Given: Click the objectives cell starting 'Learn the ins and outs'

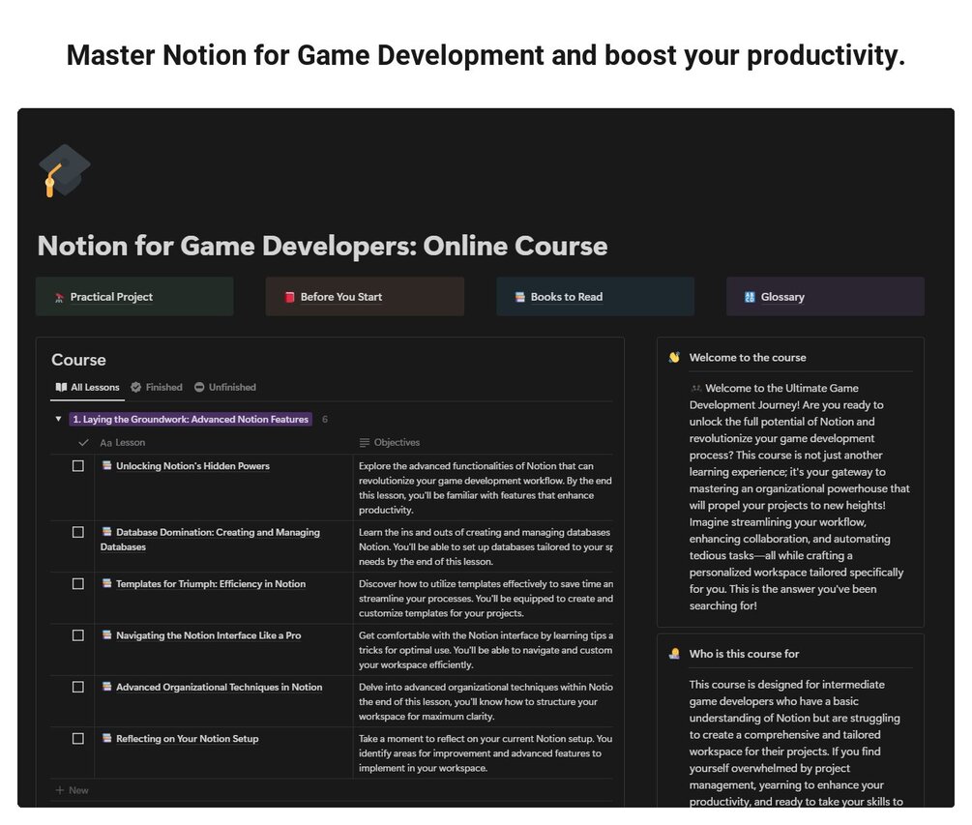Looking at the screenshot, I should [x=485, y=546].
